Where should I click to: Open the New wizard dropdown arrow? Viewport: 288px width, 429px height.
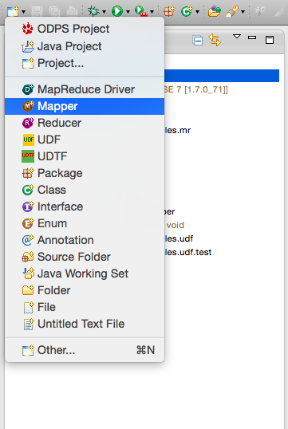pos(24,12)
